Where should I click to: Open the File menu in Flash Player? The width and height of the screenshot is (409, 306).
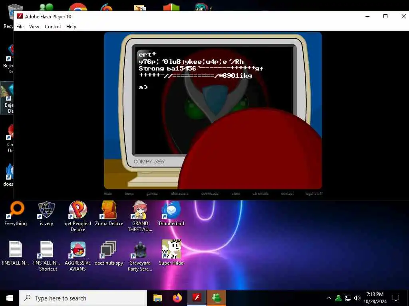tap(20, 27)
